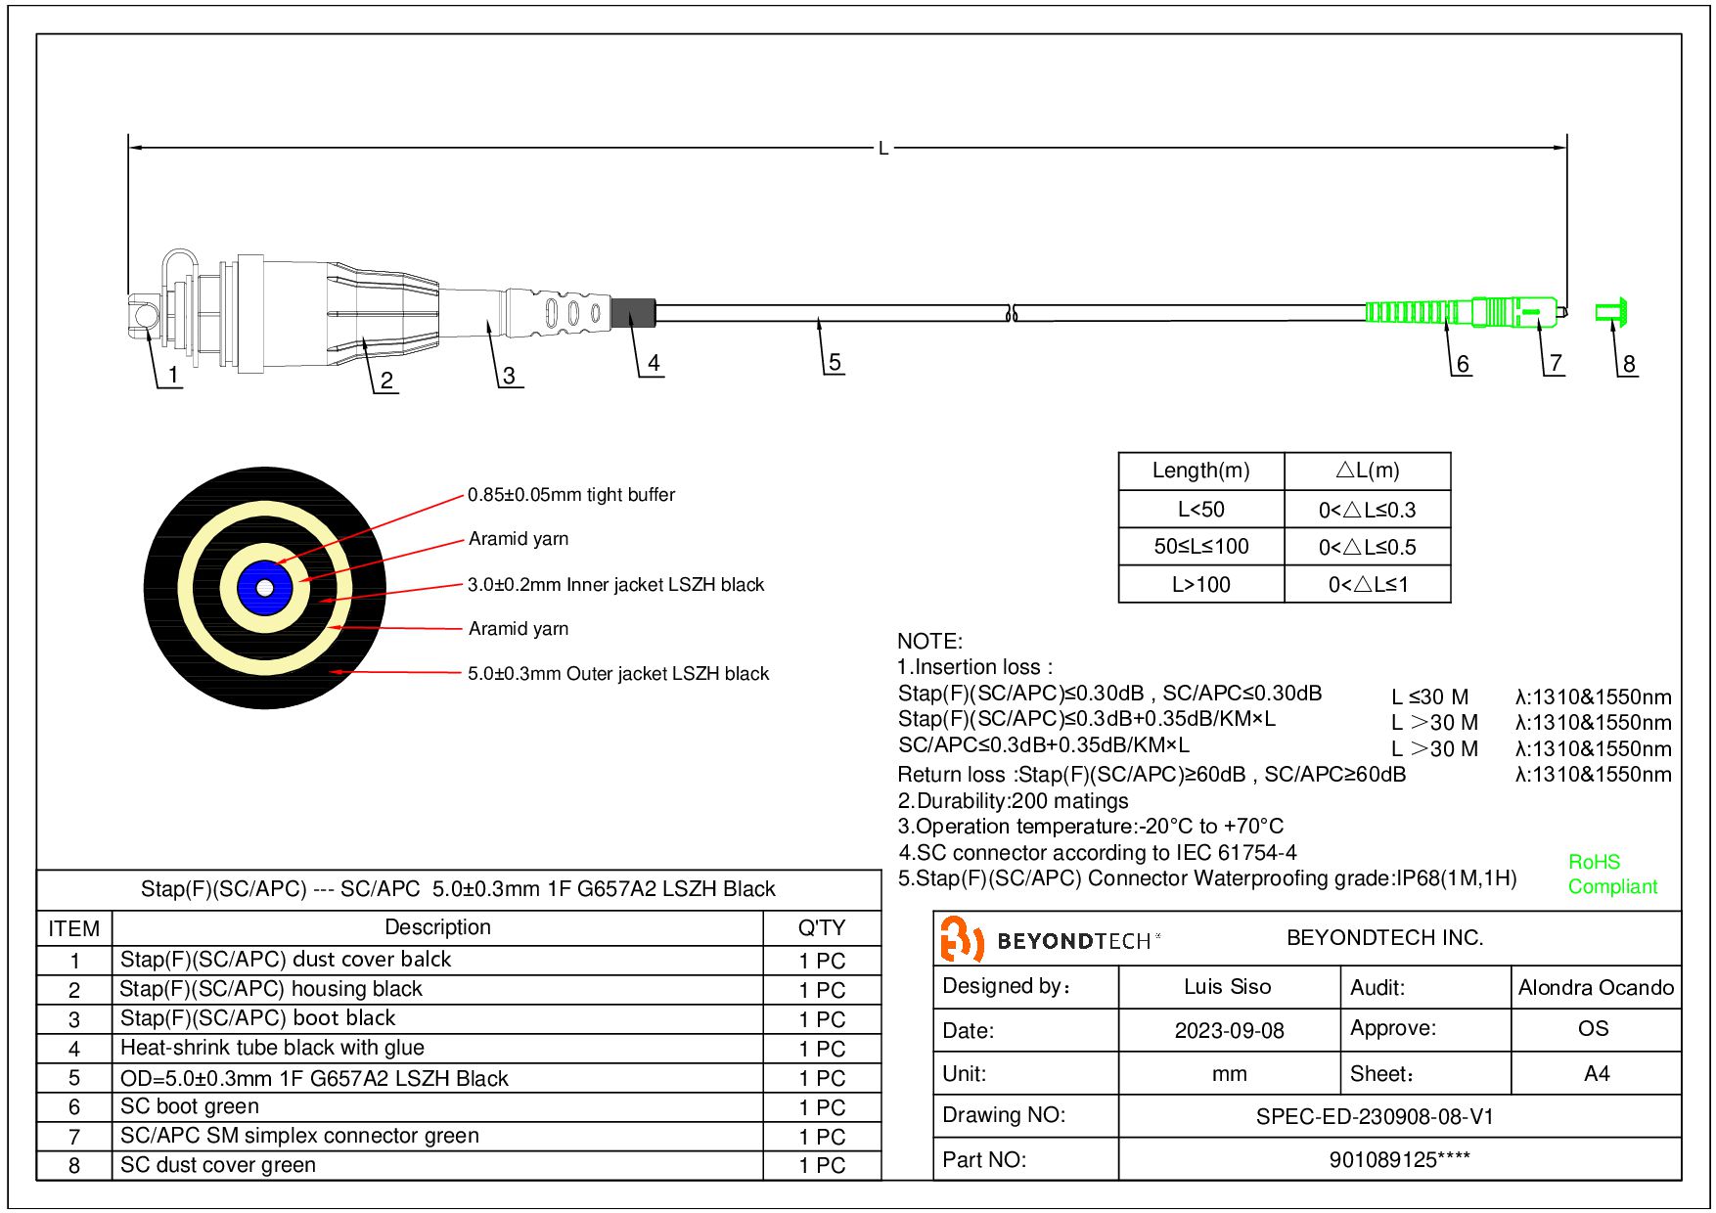
Task: Click the '0<△L≤1' tolerance cell
Action: click(x=1368, y=585)
